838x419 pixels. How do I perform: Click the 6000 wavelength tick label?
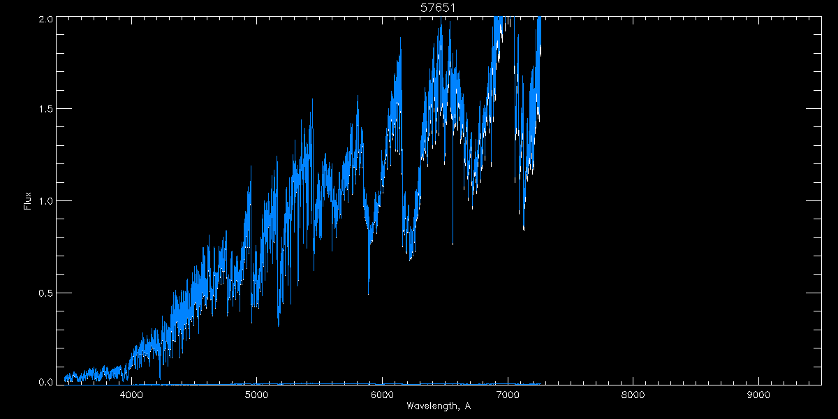point(382,395)
